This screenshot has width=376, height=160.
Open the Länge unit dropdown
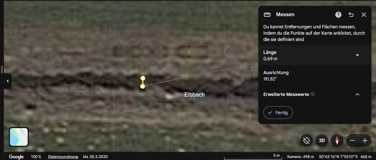357,55
